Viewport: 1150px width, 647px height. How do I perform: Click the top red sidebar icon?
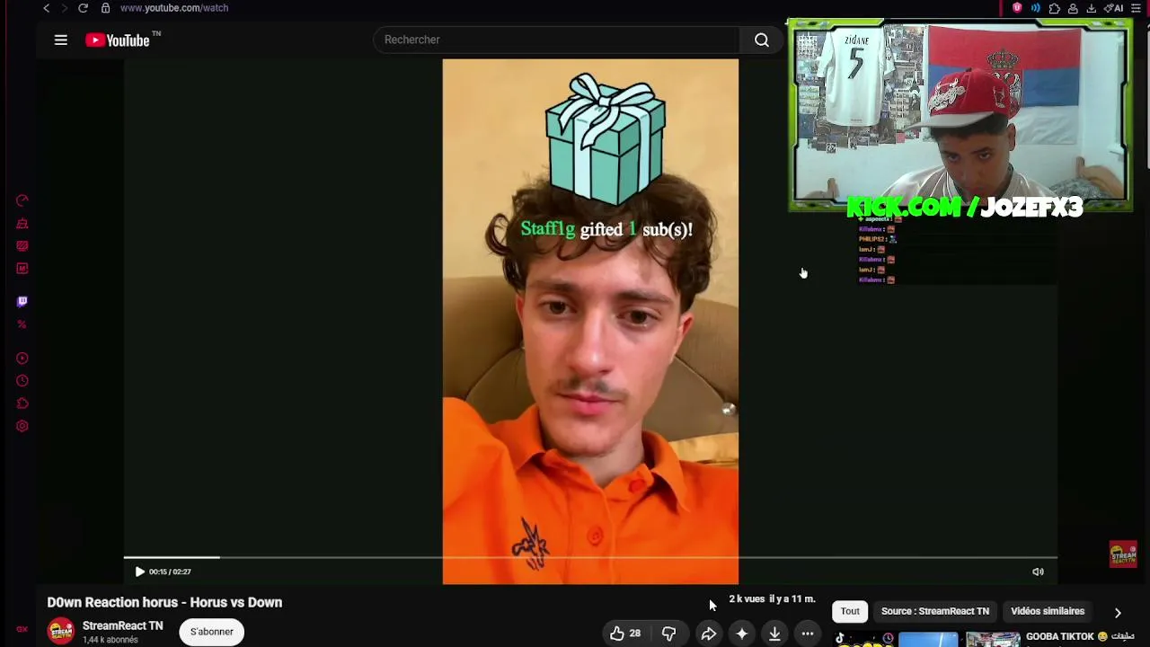pyautogui.click(x=22, y=200)
